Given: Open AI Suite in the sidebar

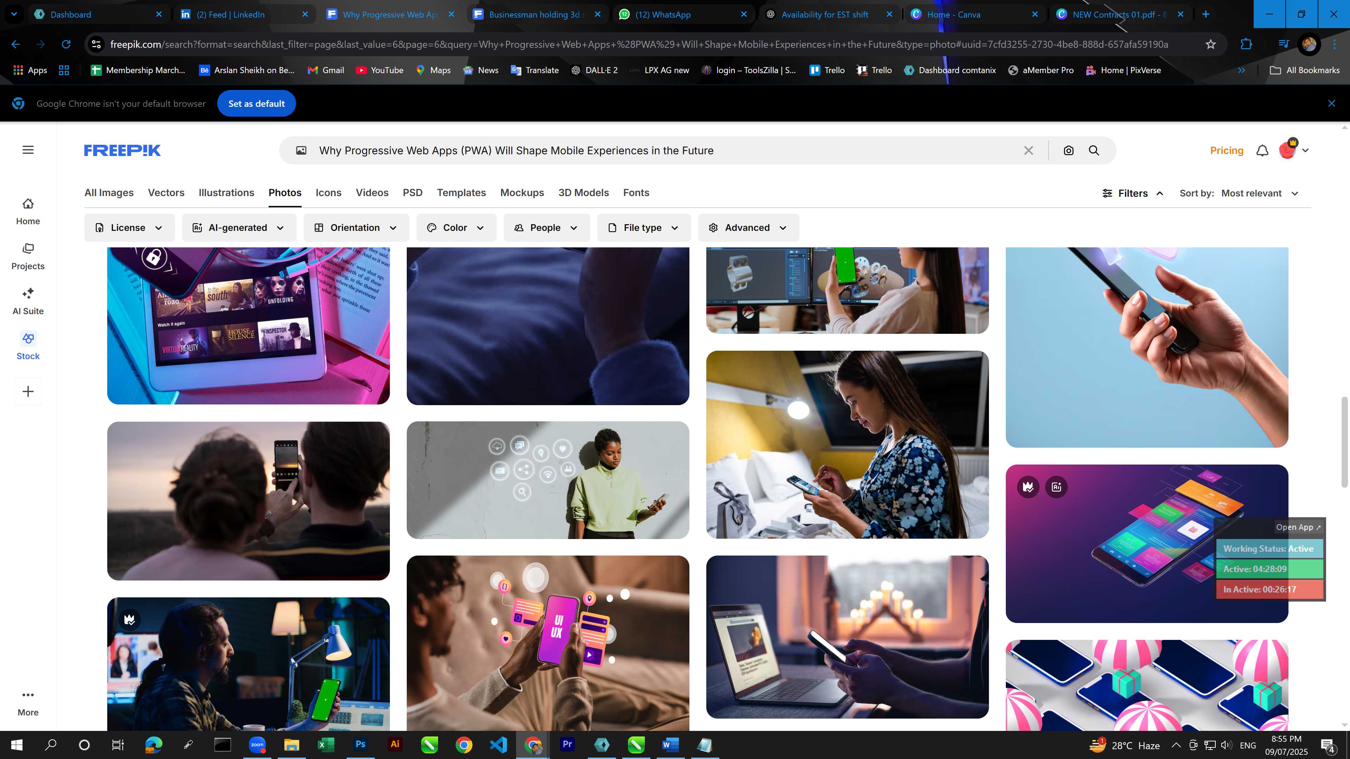Looking at the screenshot, I should 28,301.
